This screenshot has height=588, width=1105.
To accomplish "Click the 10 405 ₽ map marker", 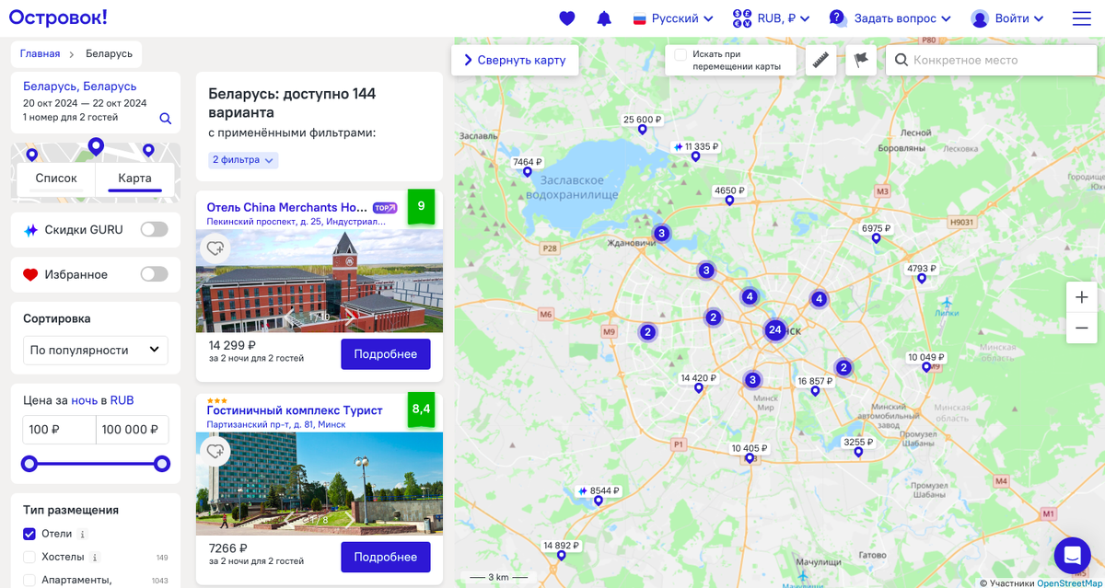I will click(x=750, y=453).
